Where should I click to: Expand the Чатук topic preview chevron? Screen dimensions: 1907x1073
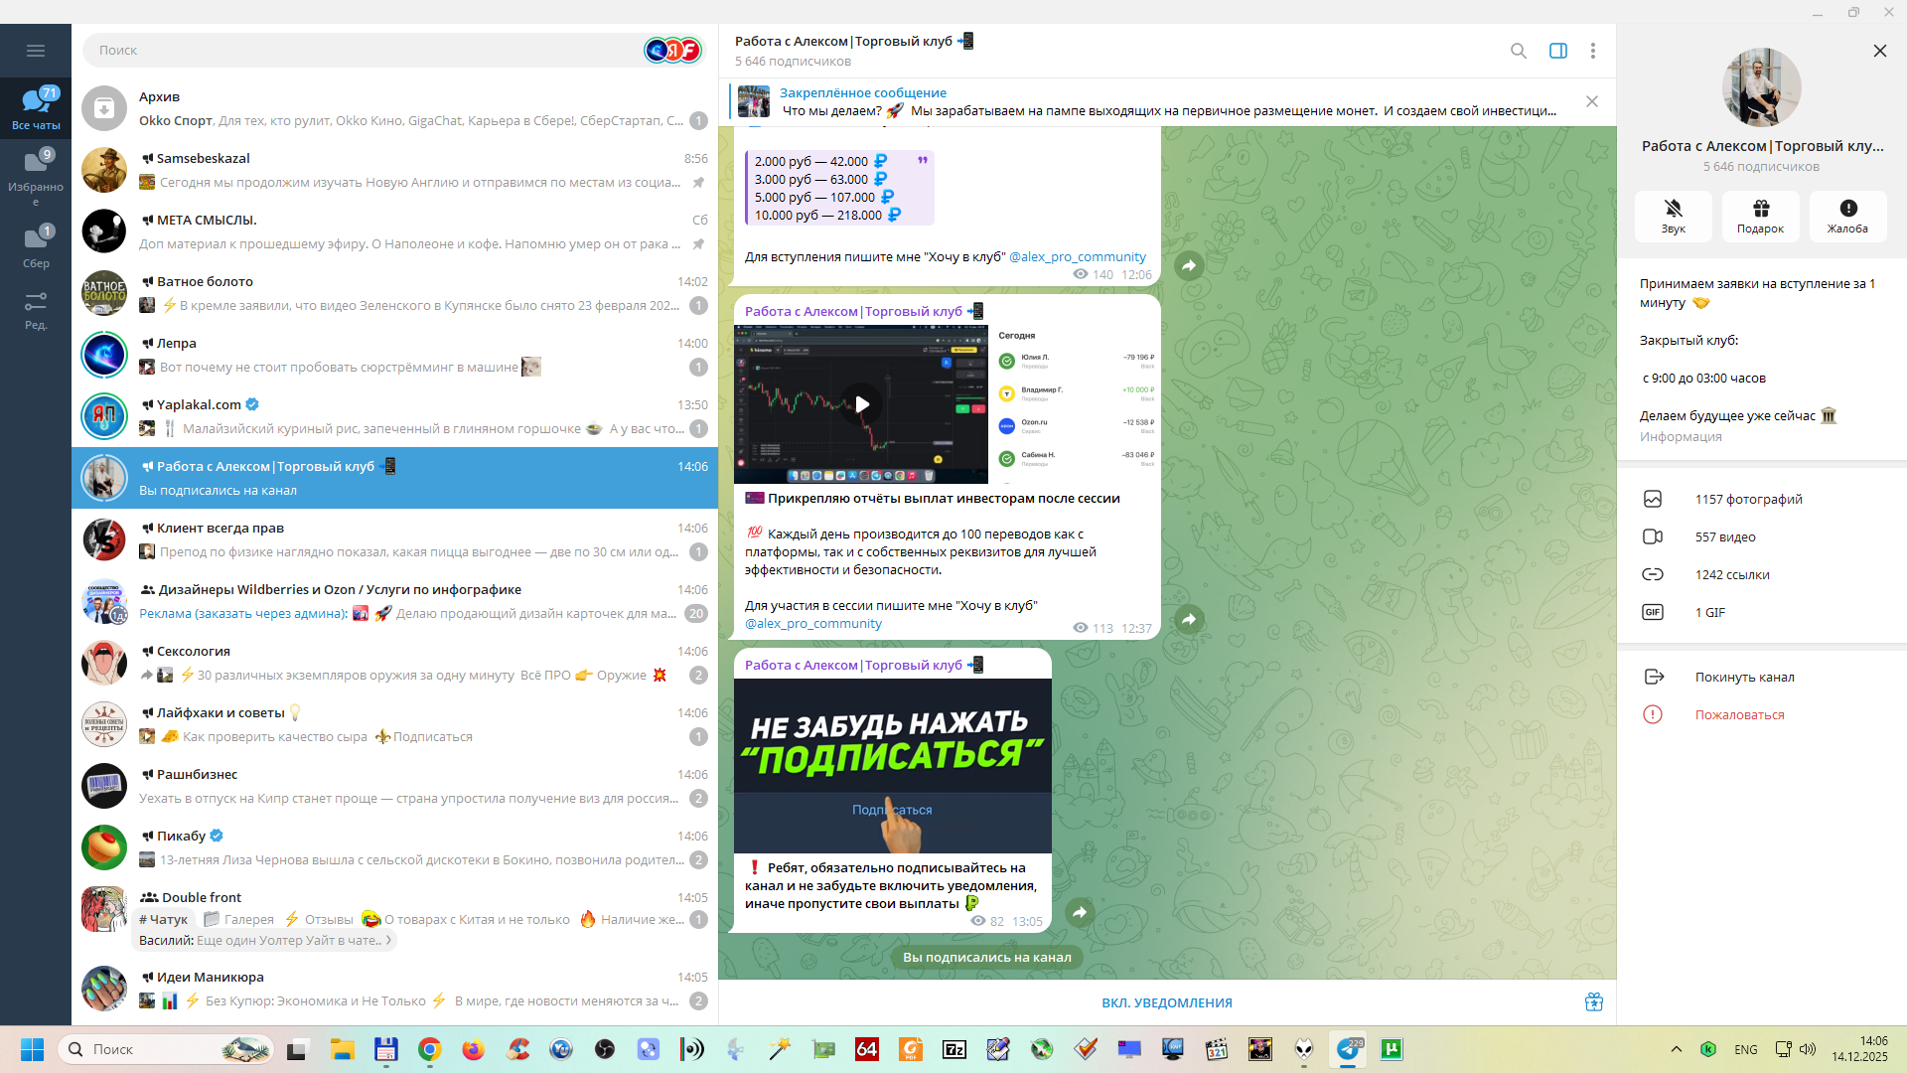click(x=388, y=940)
